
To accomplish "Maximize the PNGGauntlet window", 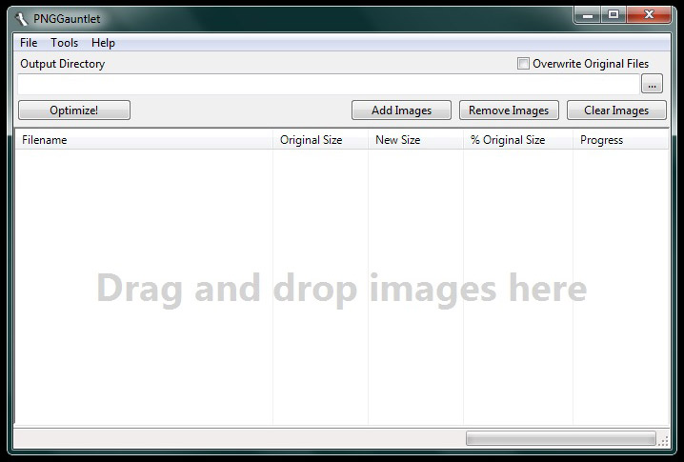I will pyautogui.click(x=614, y=15).
